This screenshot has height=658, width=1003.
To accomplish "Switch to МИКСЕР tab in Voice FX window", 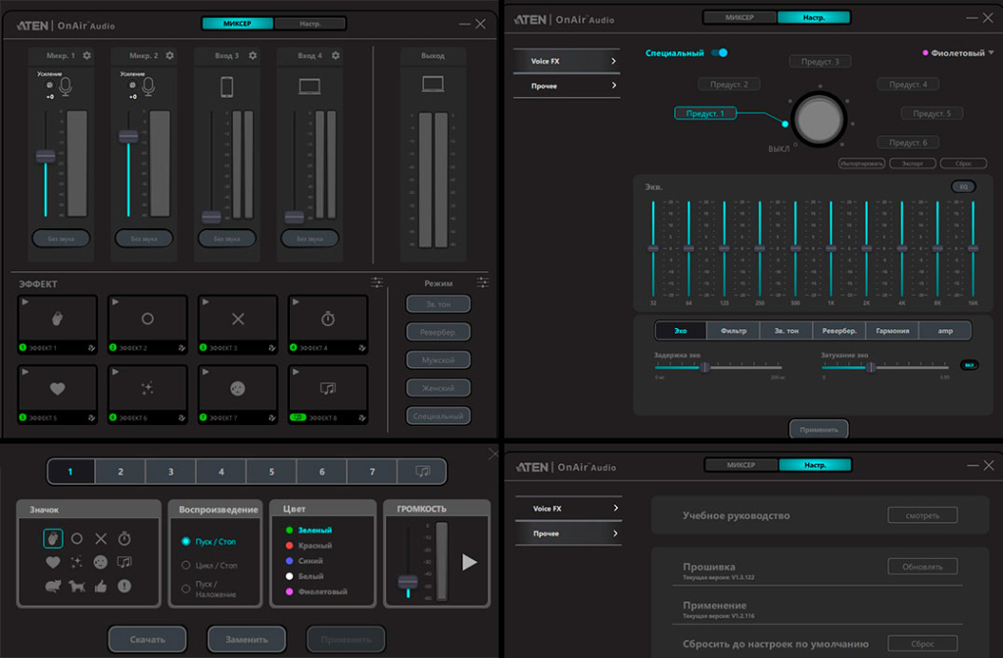I will pos(740,18).
